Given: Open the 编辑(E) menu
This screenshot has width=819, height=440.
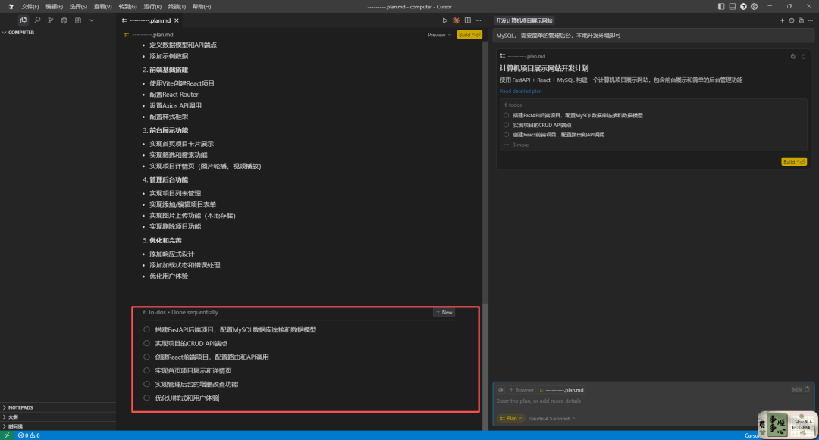Looking at the screenshot, I should click(x=54, y=6).
